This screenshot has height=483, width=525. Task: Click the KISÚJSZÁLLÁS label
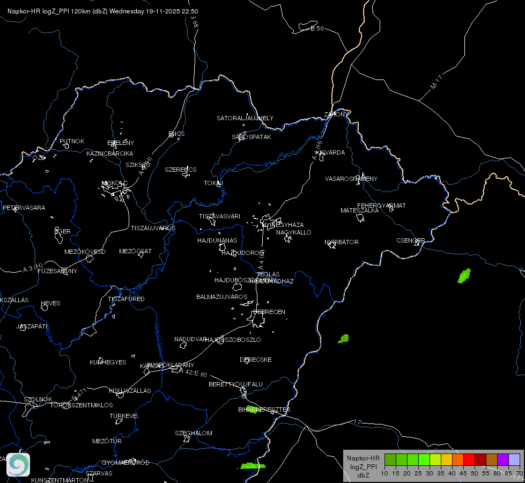tap(130, 391)
